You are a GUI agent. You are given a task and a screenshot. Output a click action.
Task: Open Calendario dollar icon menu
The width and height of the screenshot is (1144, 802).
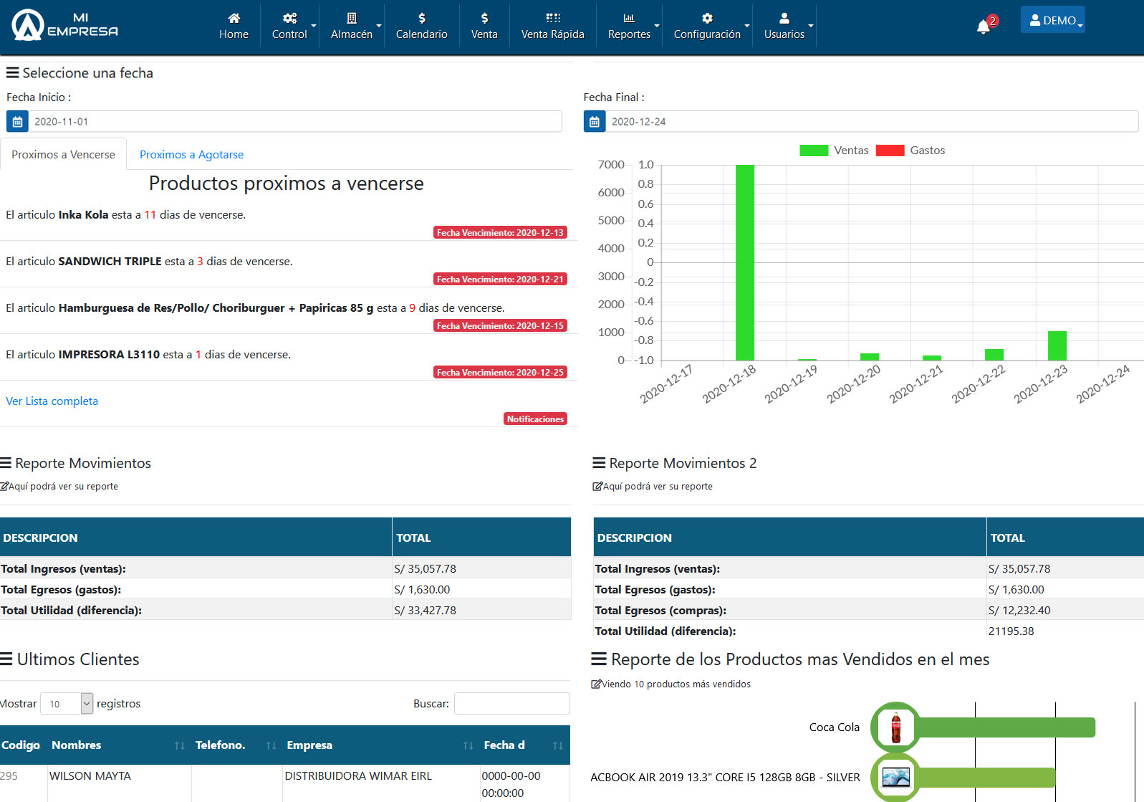pyautogui.click(x=422, y=19)
